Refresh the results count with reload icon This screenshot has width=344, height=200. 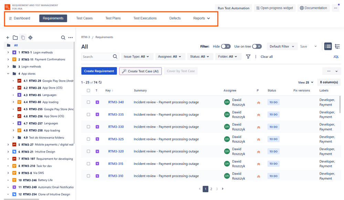pos(100,82)
